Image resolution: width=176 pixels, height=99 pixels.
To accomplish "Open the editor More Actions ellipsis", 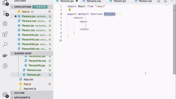I will [172, 1].
